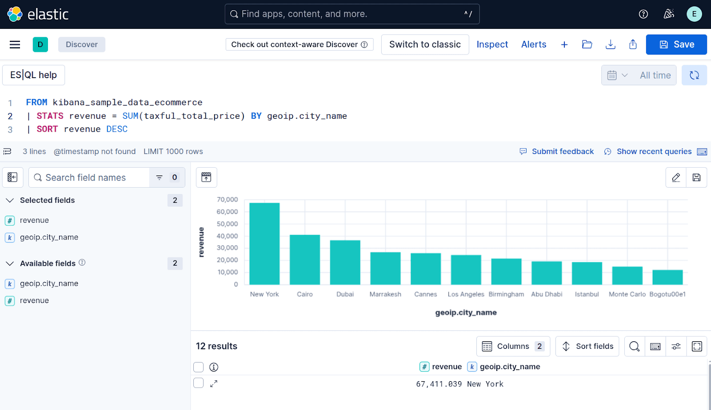Select the checkbox on the New York row
The height and width of the screenshot is (410, 711).
click(198, 382)
